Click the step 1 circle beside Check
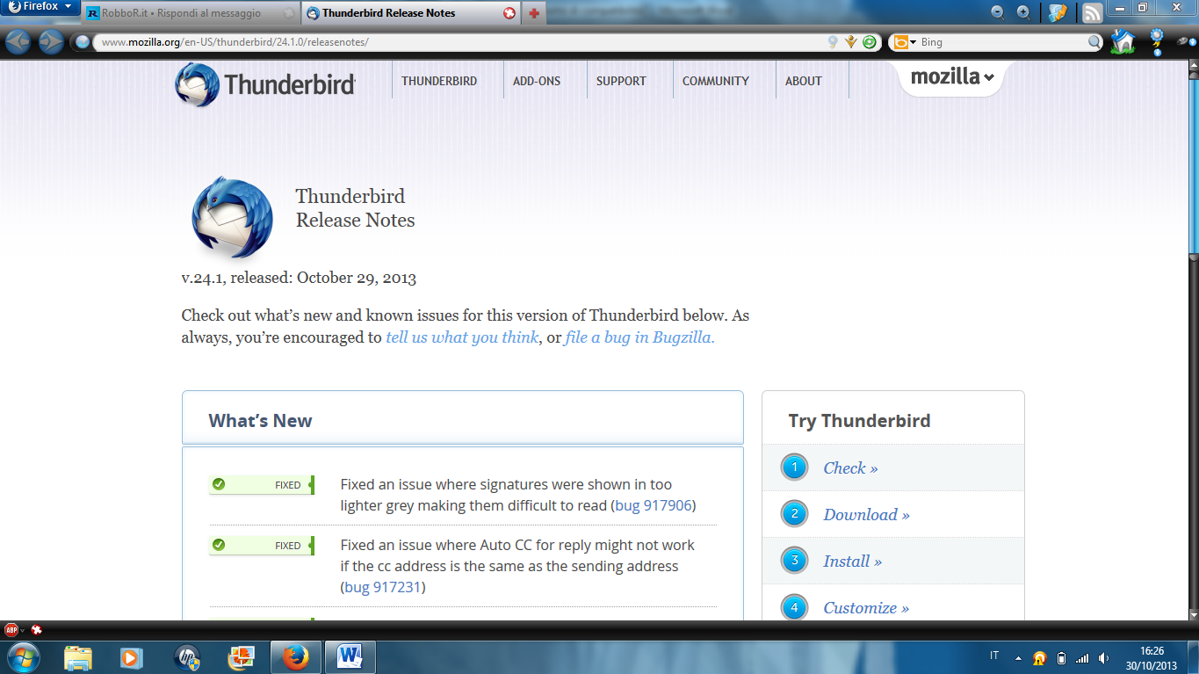The image size is (1199, 674). 794,467
